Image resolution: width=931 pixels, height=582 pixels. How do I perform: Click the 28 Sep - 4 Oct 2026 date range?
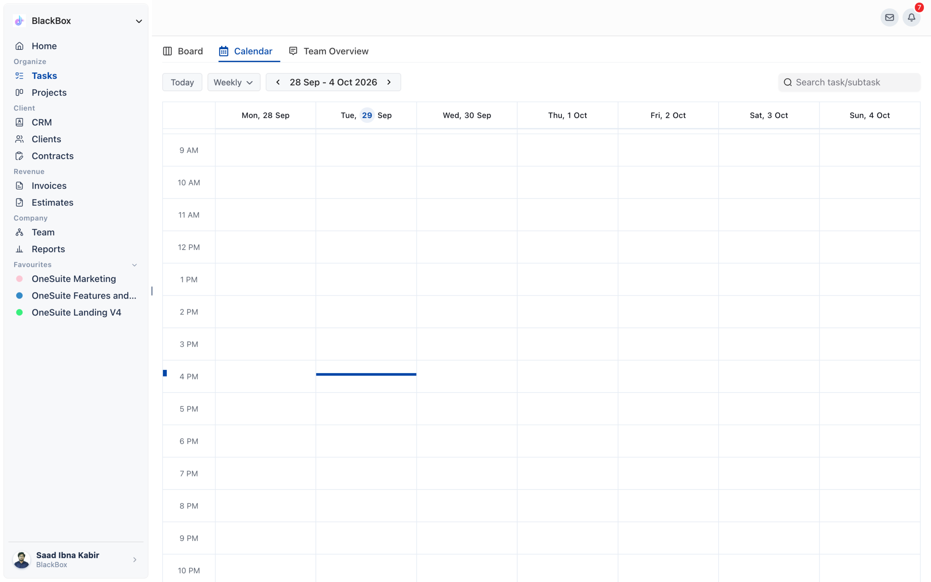point(333,82)
